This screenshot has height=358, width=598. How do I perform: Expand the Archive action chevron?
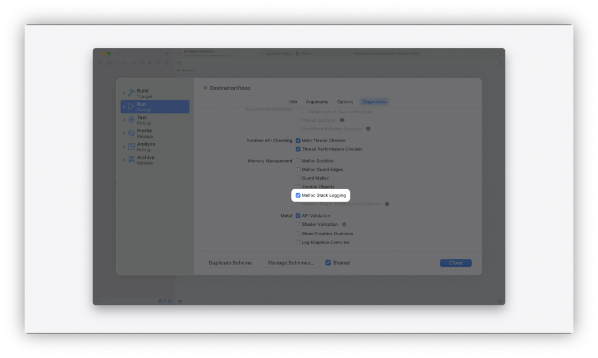124,160
